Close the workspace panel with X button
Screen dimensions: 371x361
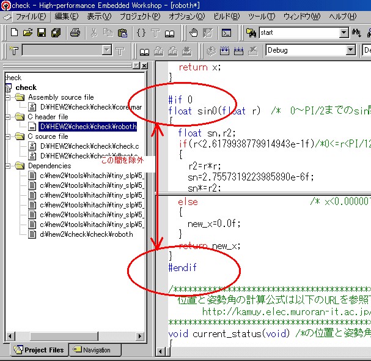(x=144, y=65)
